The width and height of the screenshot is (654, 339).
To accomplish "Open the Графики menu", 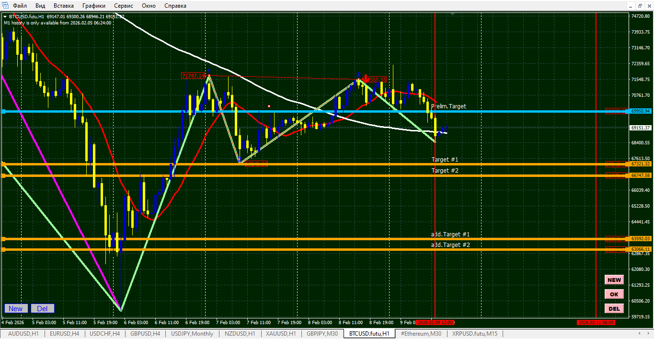I will click(94, 6).
